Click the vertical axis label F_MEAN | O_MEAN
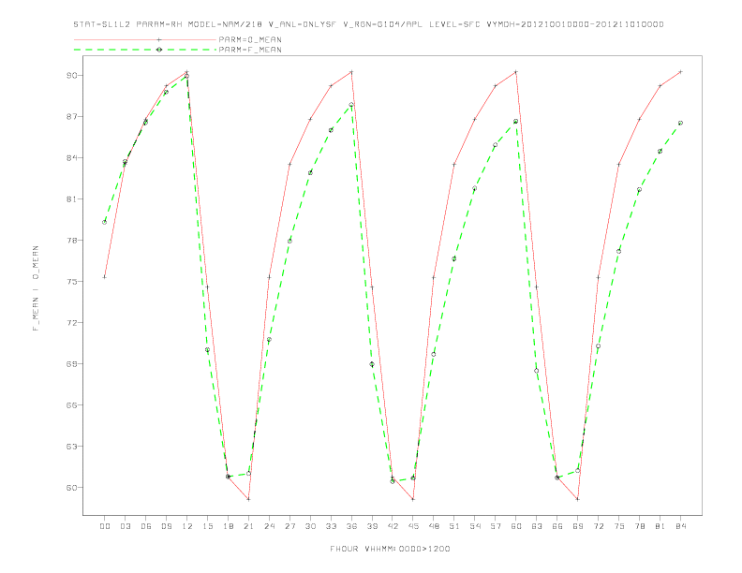This screenshot has height=573, width=742. 36,288
